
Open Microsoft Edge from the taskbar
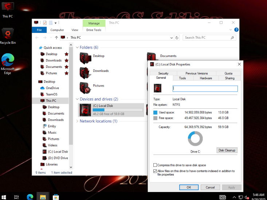(30, 197)
